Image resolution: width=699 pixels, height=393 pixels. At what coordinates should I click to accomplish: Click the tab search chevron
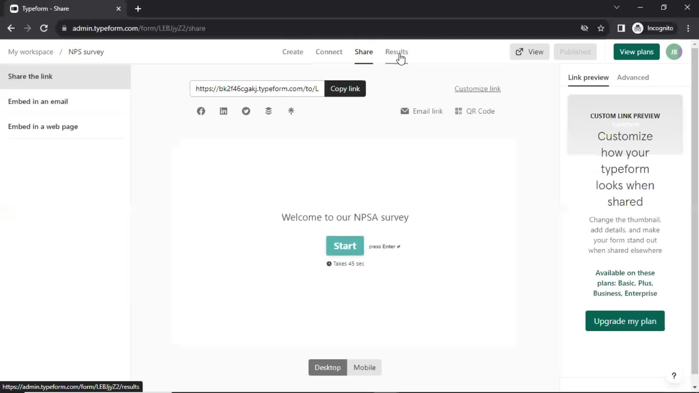[616, 7]
